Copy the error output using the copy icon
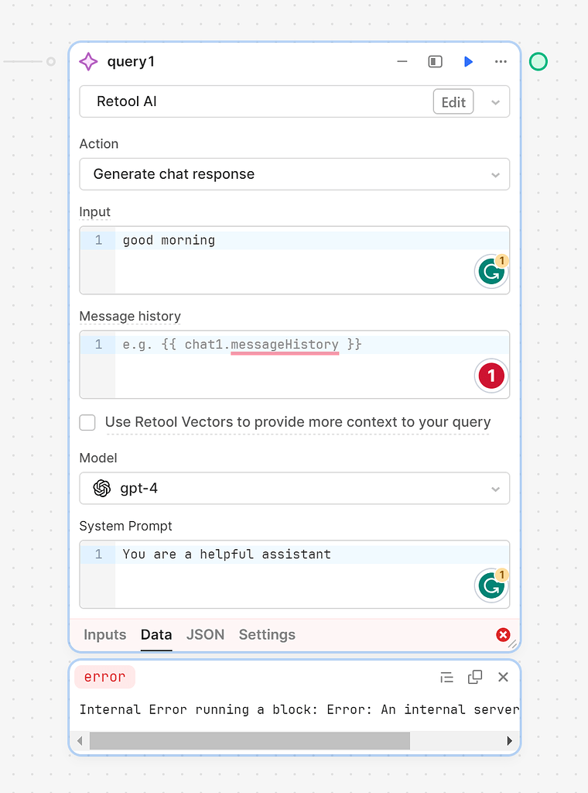 pos(475,676)
